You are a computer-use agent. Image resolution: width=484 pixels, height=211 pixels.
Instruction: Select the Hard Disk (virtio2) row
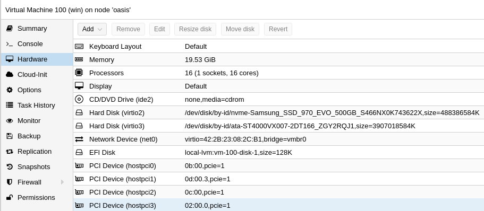278,113
